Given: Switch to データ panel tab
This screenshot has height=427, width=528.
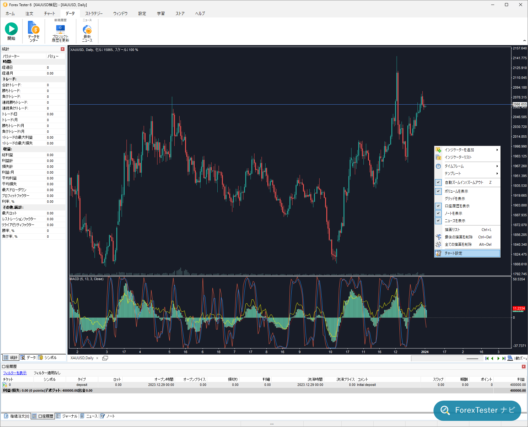Looking at the screenshot, I should click(28, 358).
